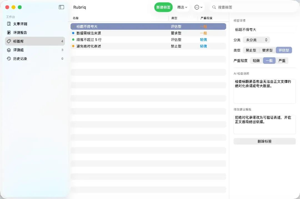Edit the tag name field 标题不得夸大
300x199 pixels.
point(264,30)
